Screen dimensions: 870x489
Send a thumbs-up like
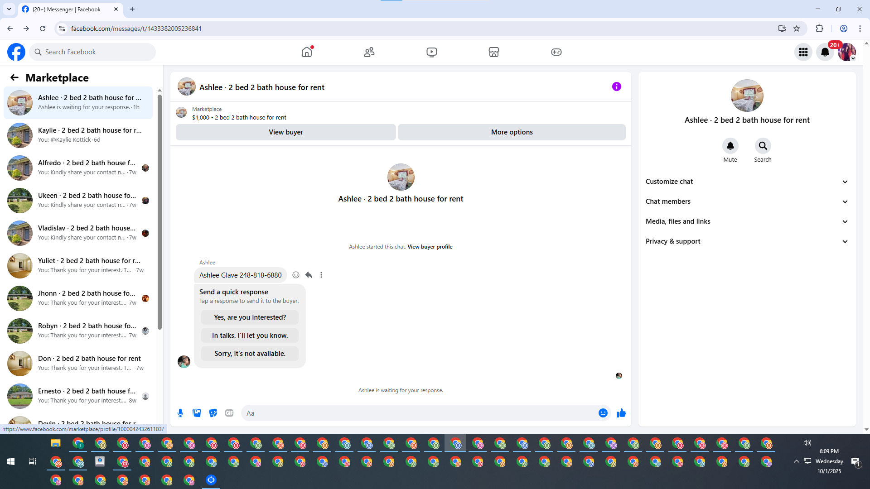click(621, 413)
